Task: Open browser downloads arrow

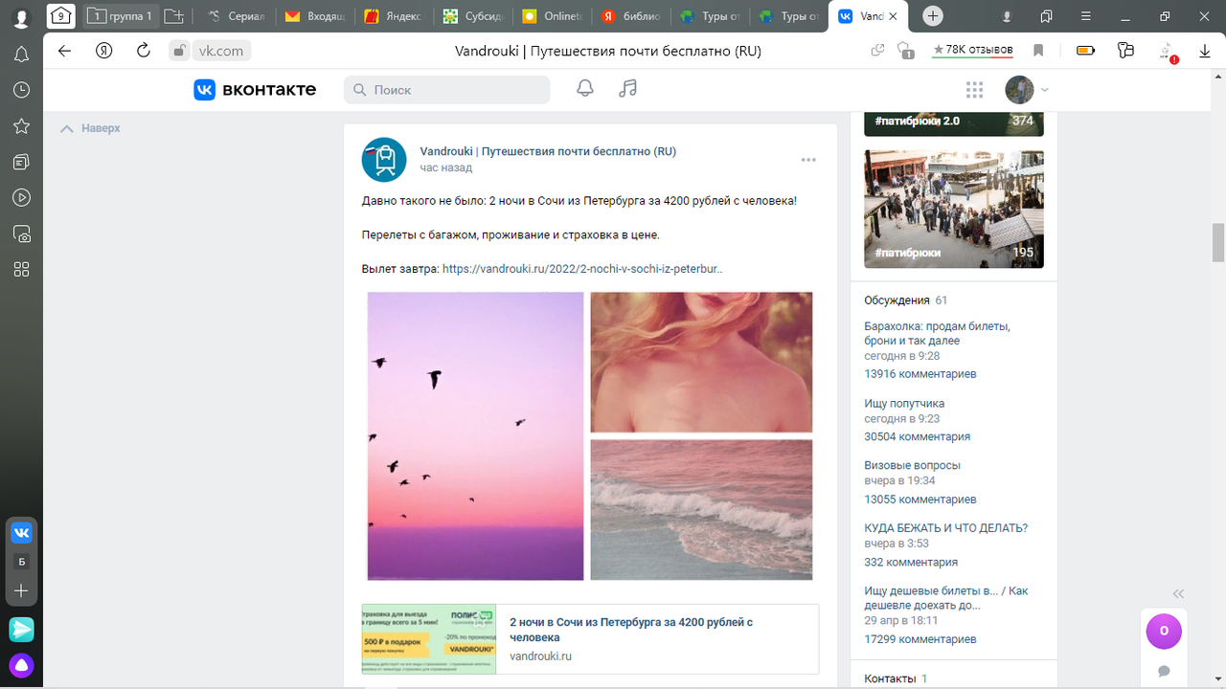Action: (1205, 51)
